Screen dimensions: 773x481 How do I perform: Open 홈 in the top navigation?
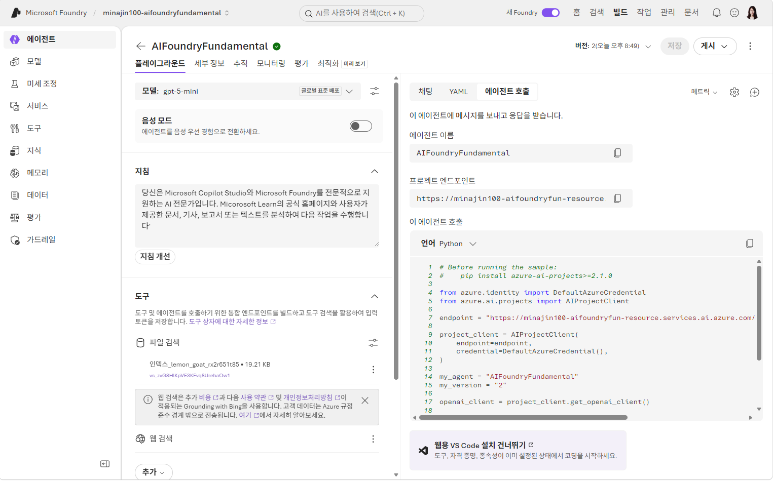tap(576, 13)
